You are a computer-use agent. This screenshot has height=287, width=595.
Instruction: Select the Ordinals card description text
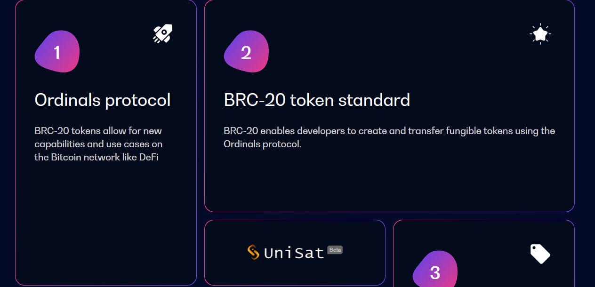tap(98, 144)
